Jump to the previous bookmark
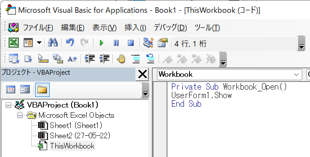 click(196, 59)
